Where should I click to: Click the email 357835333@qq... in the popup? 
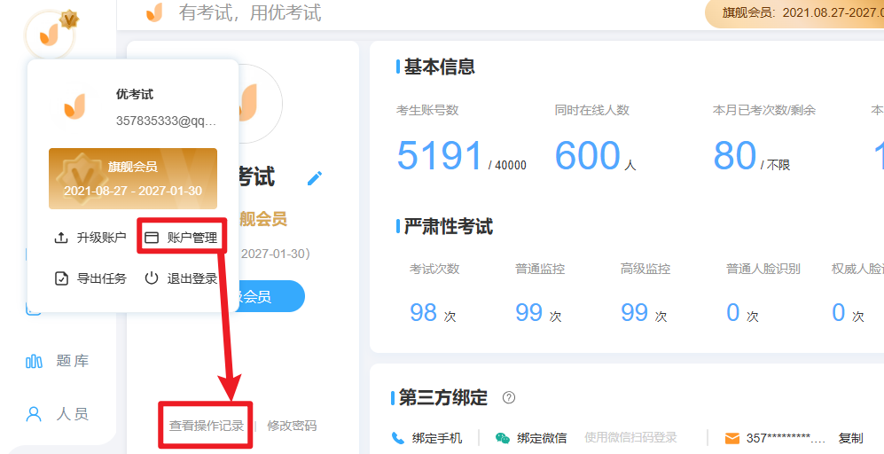pos(167,121)
